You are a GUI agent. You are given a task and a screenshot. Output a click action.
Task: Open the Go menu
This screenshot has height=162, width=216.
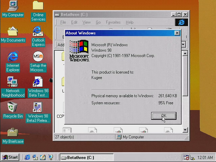click(x=98, y=22)
